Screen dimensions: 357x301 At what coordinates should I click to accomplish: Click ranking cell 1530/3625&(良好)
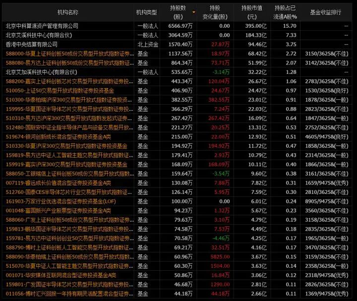327,91
